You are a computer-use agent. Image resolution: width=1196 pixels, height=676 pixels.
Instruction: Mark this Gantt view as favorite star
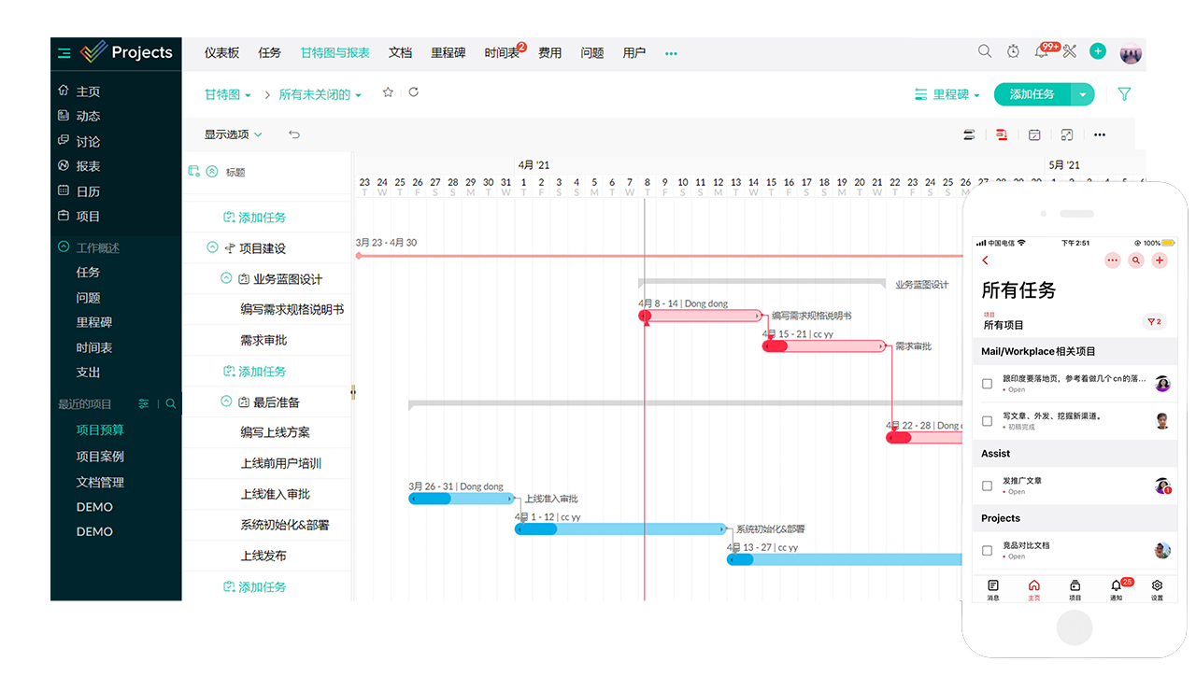click(388, 92)
